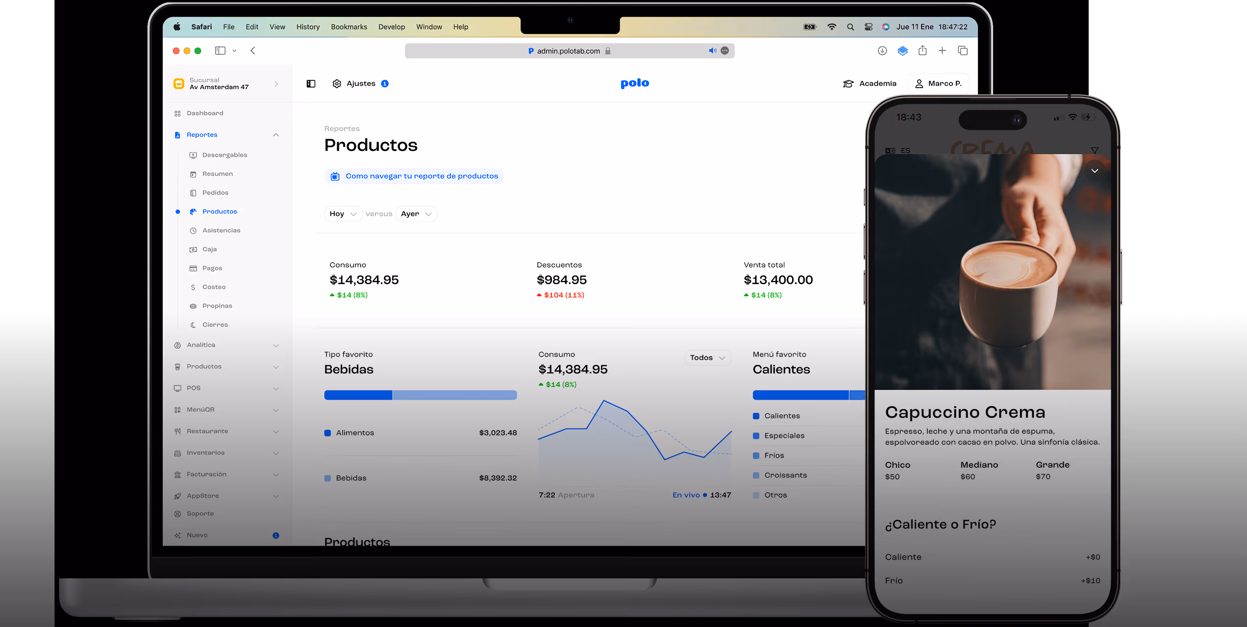Click the Safari share icon
Screen dimensions: 1247x627
(x=923, y=50)
